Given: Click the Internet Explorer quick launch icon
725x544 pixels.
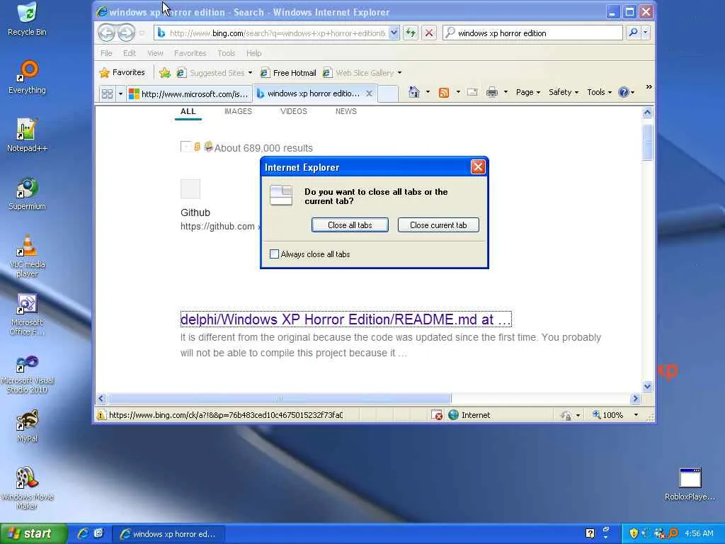Looking at the screenshot, I should [x=84, y=533].
